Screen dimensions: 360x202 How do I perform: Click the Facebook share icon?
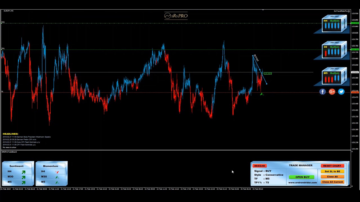pos(323,92)
